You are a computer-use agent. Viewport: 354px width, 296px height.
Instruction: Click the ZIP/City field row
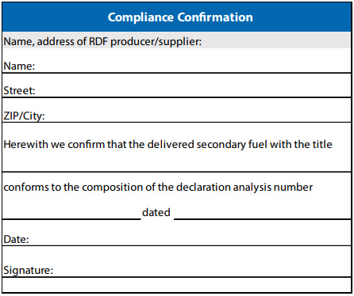click(x=177, y=110)
